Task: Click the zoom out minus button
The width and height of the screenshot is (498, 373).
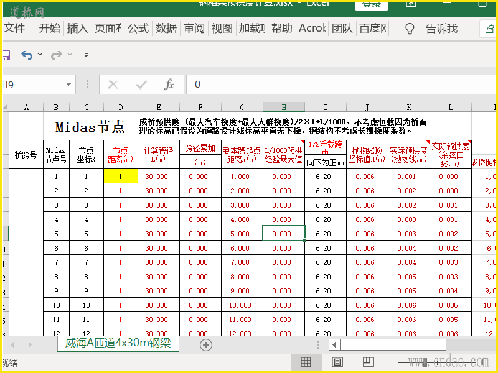Action: click(392, 362)
